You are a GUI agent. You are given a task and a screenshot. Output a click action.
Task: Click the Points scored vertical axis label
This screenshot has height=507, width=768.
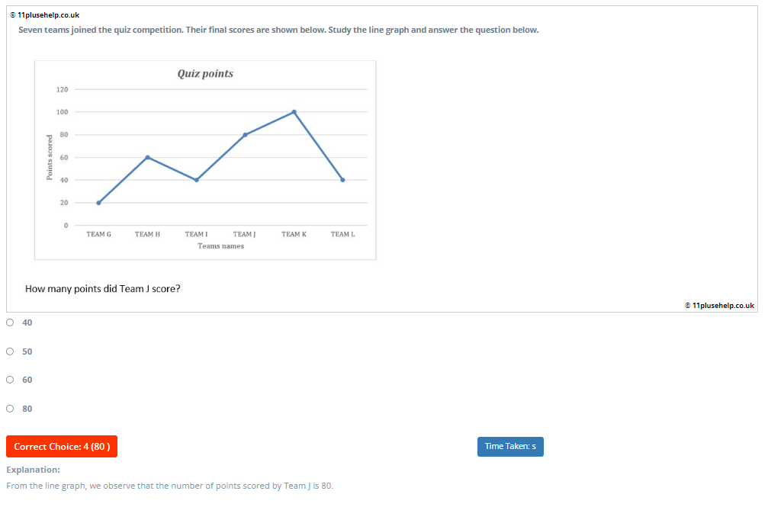point(50,157)
